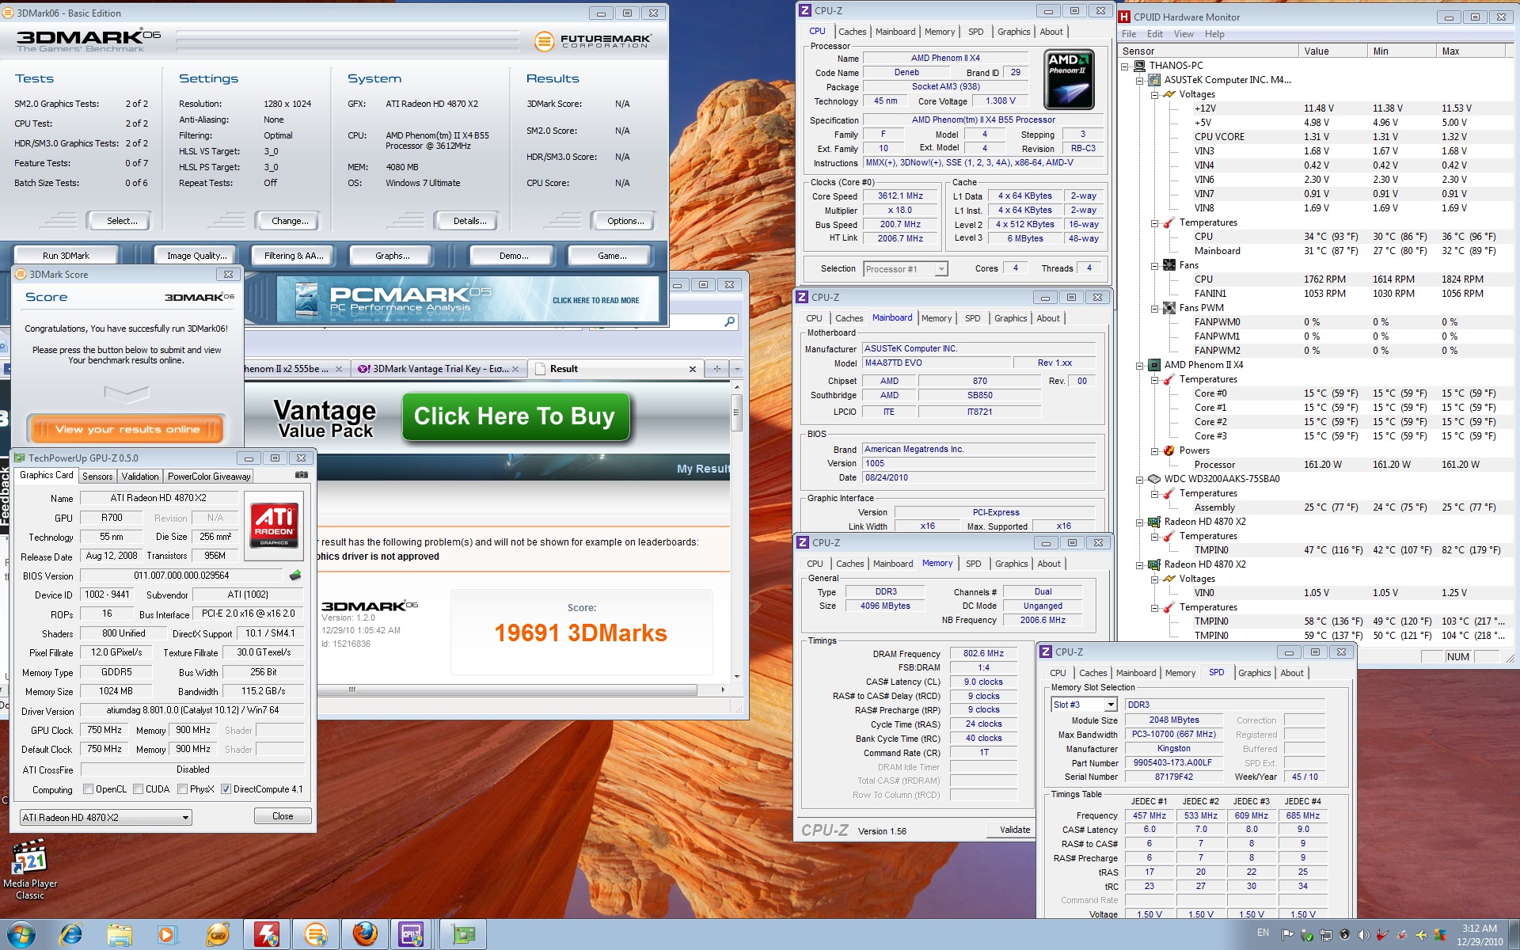Click the Value column header in HWMonitor
The image size is (1520, 950).
point(1332,51)
